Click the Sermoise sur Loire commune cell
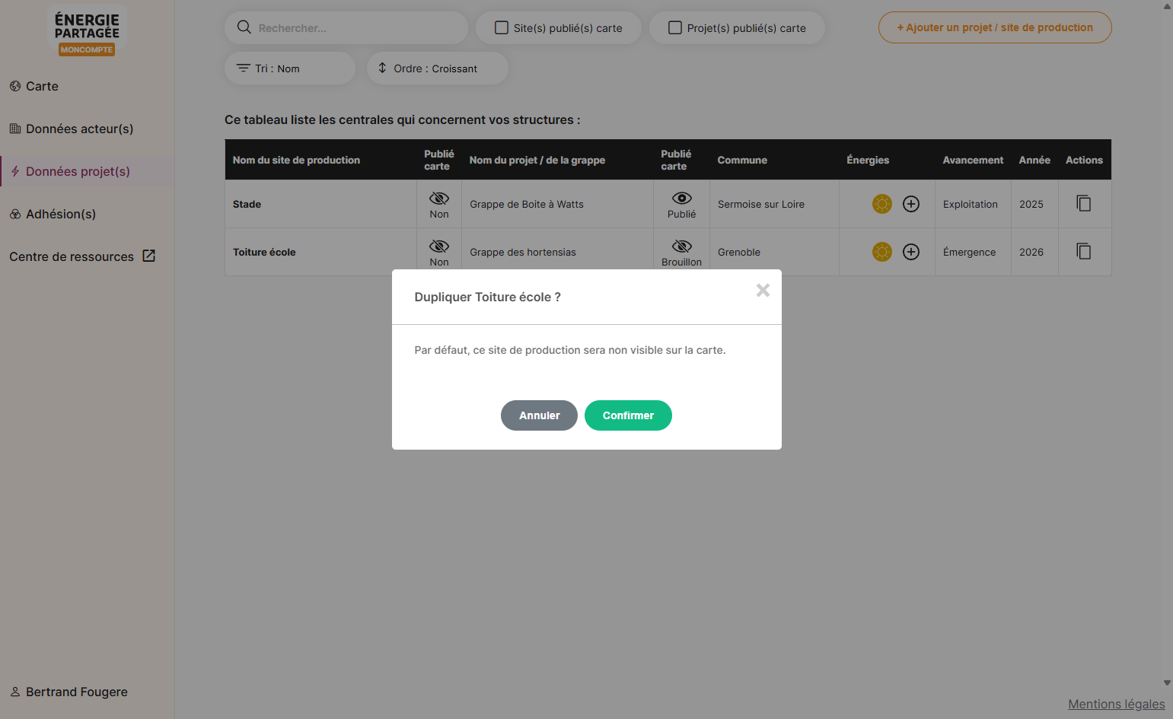The image size is (1173, 719). 774,204
